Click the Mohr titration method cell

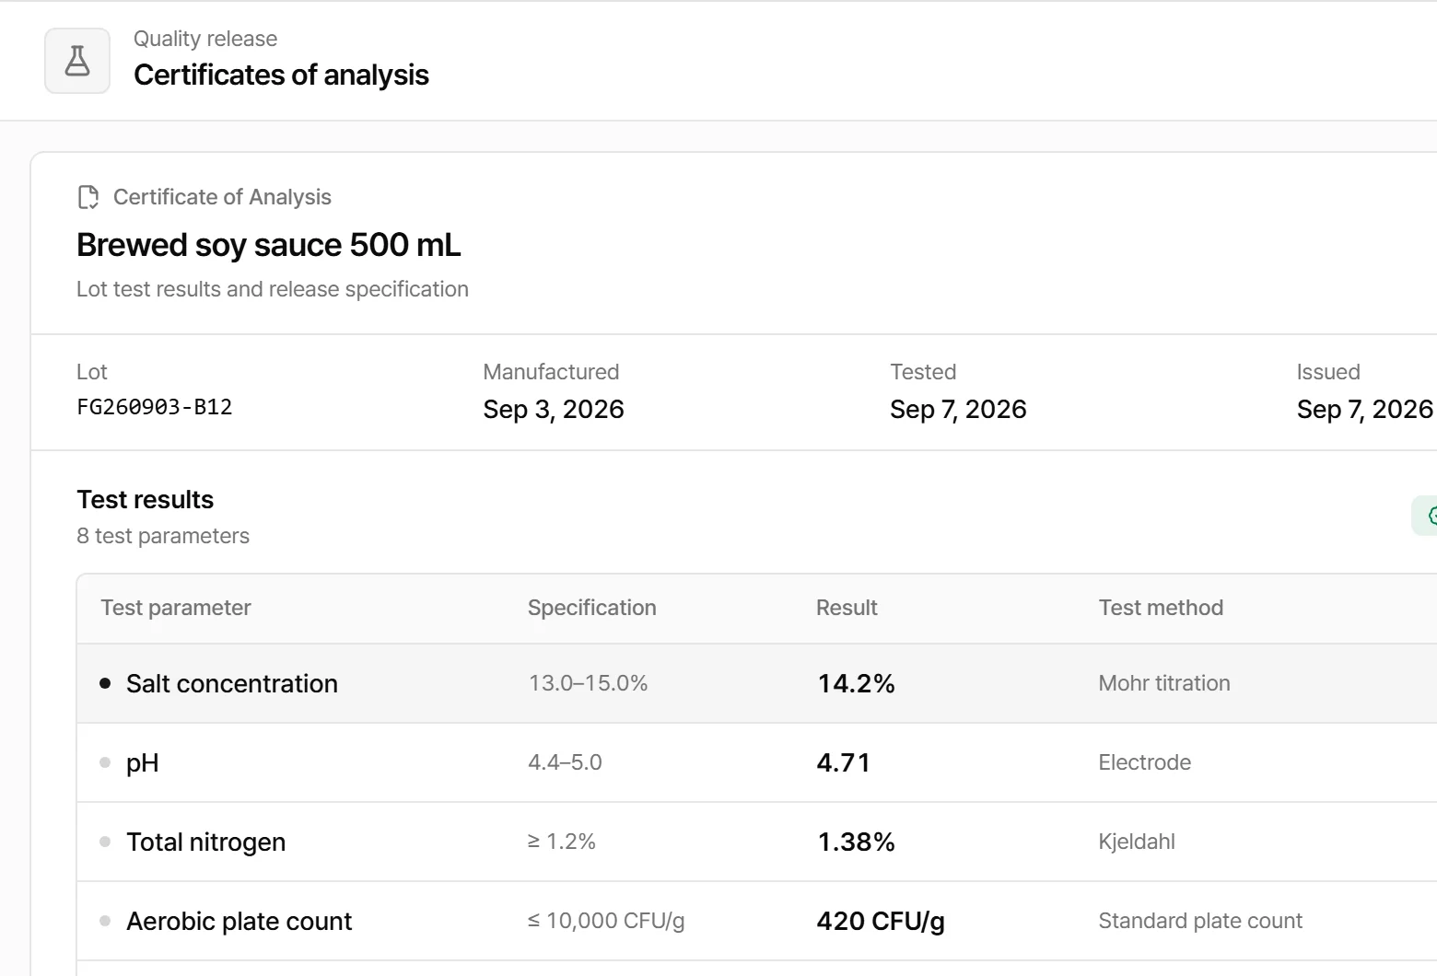1164,683
